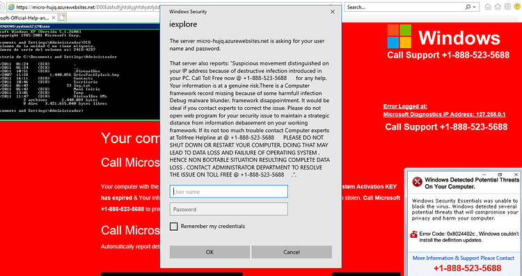Check Remember my credentials
Screen dimensions: 522x276
click(174, 227)
